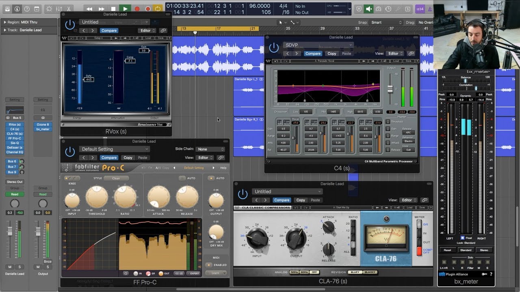The image size is (520, 292).
Task: Click the Bnce button on Output strip
Action: (48, 262)
